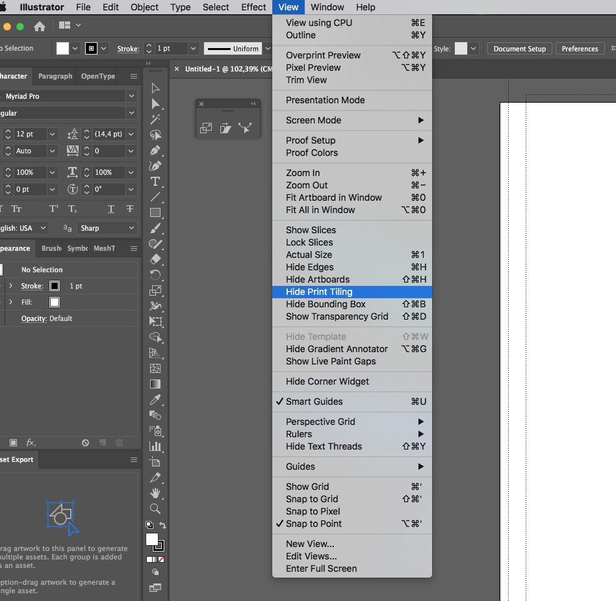Click the Shear tool in floating panel
This screenshot has width=616, height=601.
(225, 127)
